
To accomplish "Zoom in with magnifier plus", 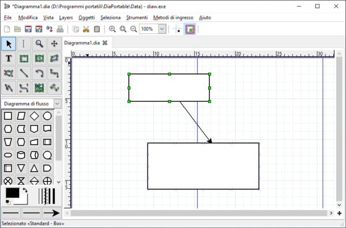I will (x=112, y=29).
